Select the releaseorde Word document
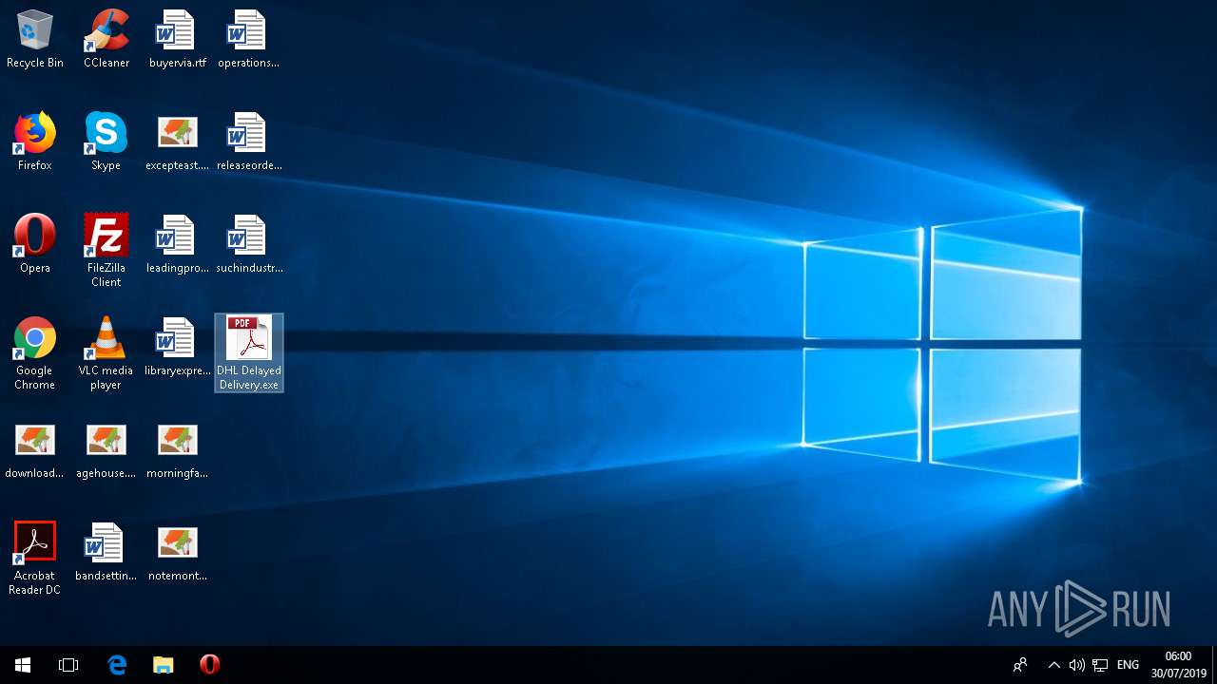The height and width of the screenshot is (684, 1217). tap(248, 142)
